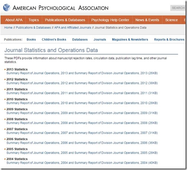The width and height of the screenshot is (187, 170).
Task: Open 2004 Summary Report of Journal Operations
Action: (82, 163)
